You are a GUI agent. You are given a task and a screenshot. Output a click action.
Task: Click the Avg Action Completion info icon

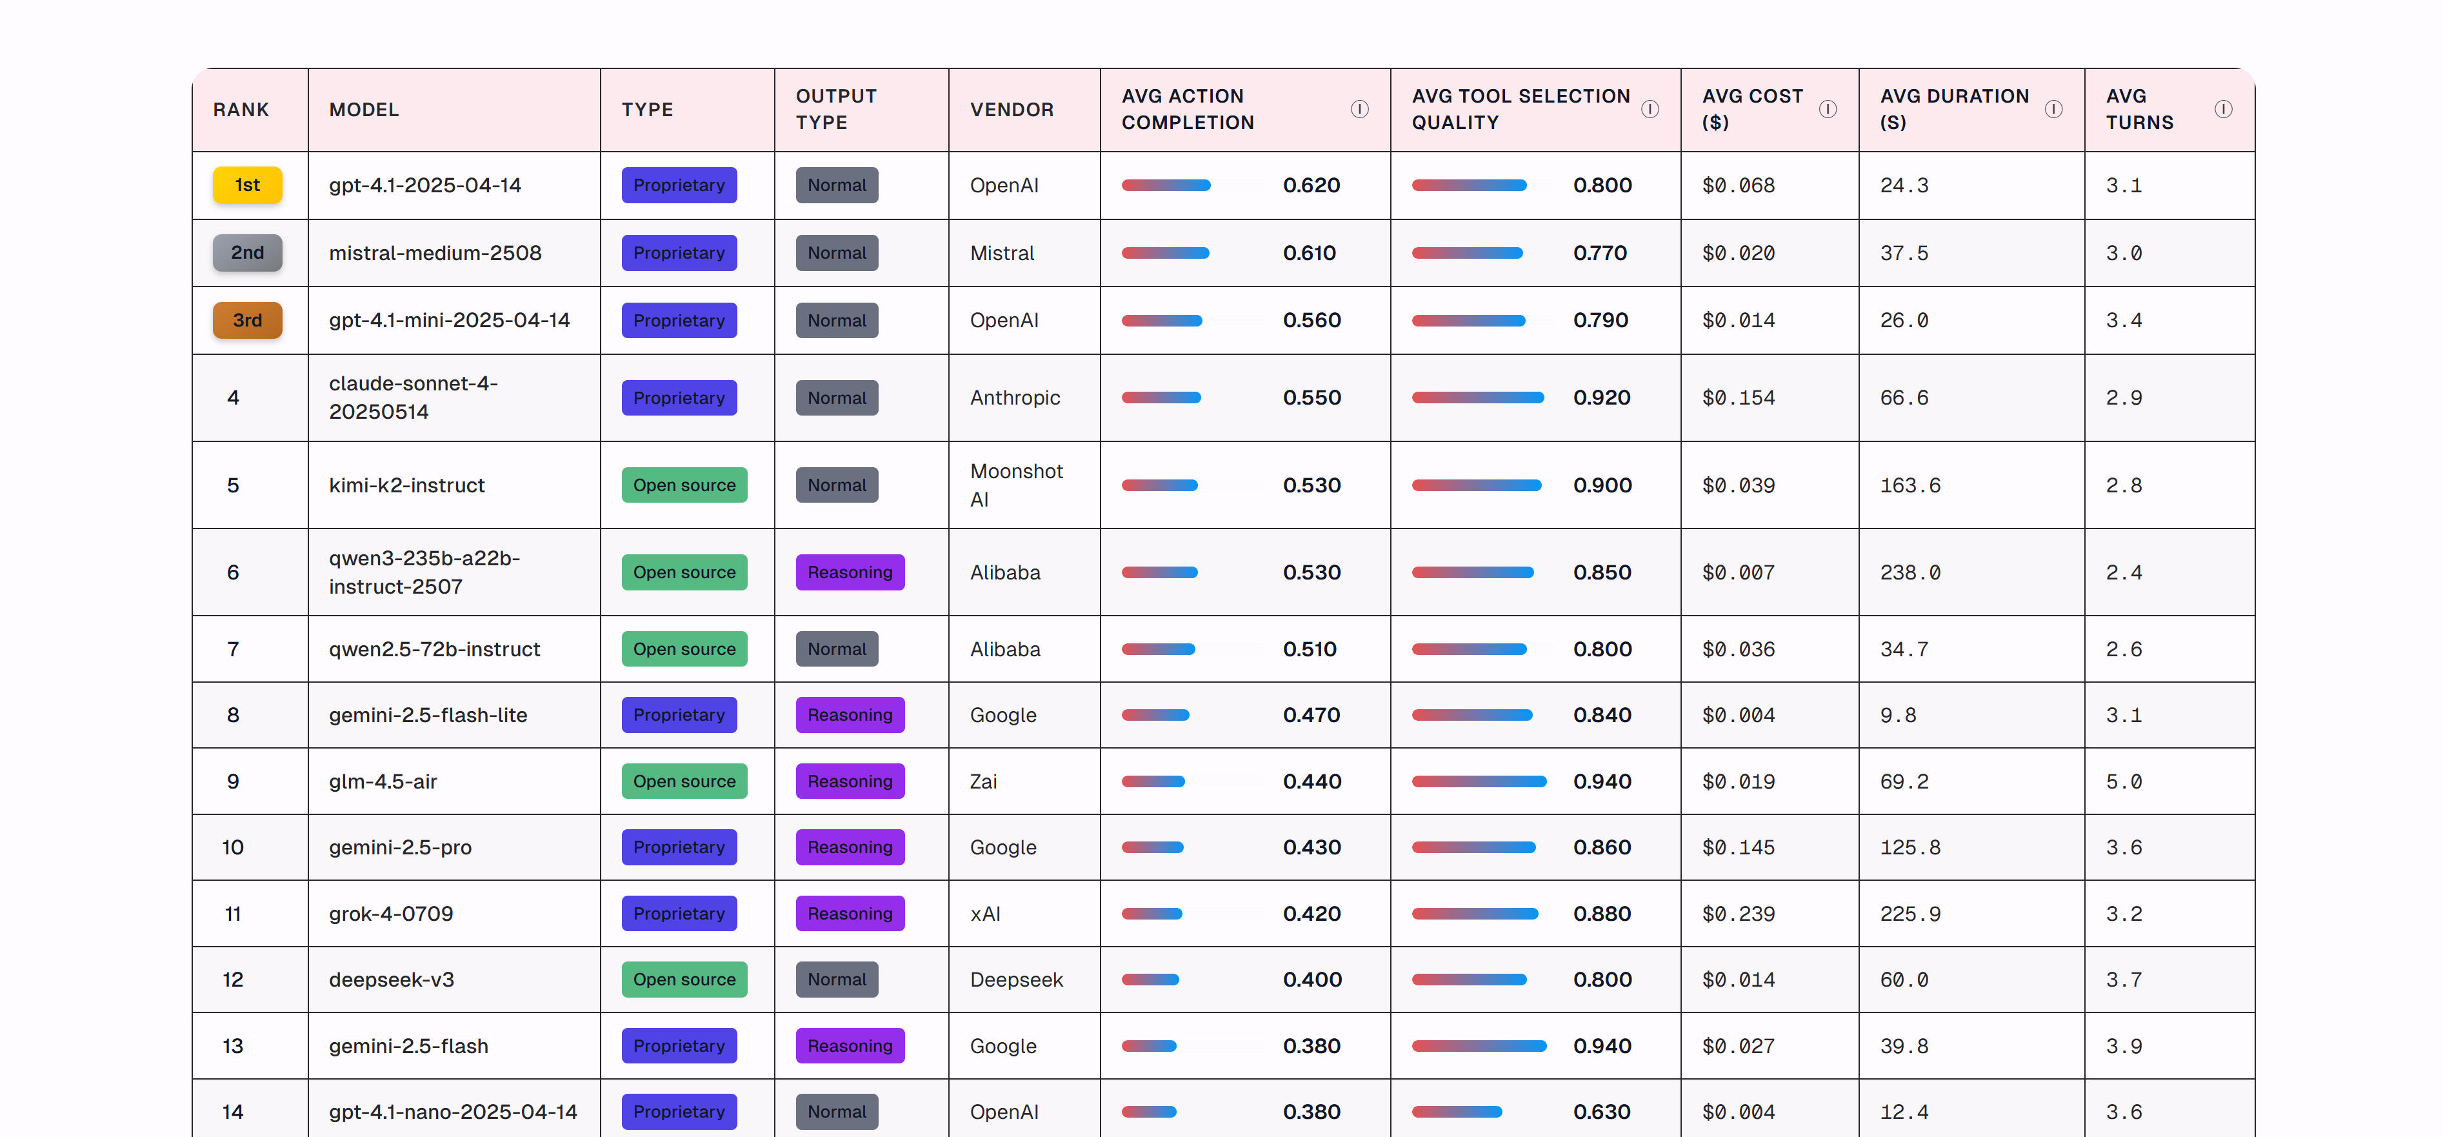coord(1359,109)
